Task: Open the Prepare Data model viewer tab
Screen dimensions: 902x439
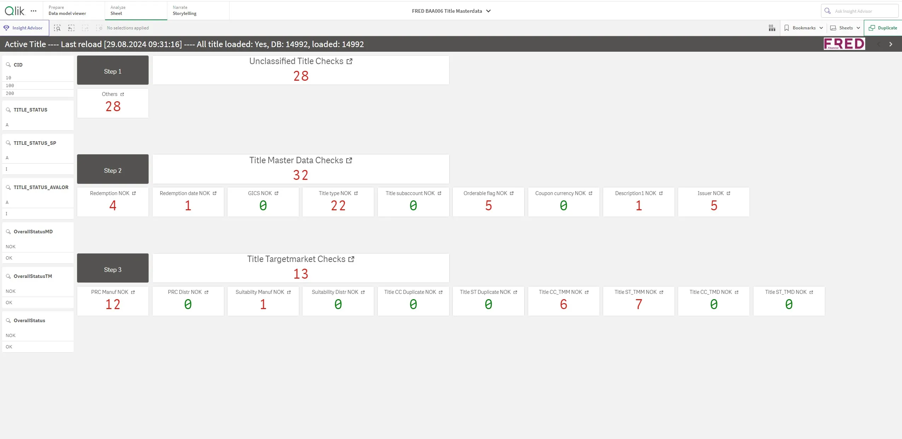Action: tap(74, 11)
